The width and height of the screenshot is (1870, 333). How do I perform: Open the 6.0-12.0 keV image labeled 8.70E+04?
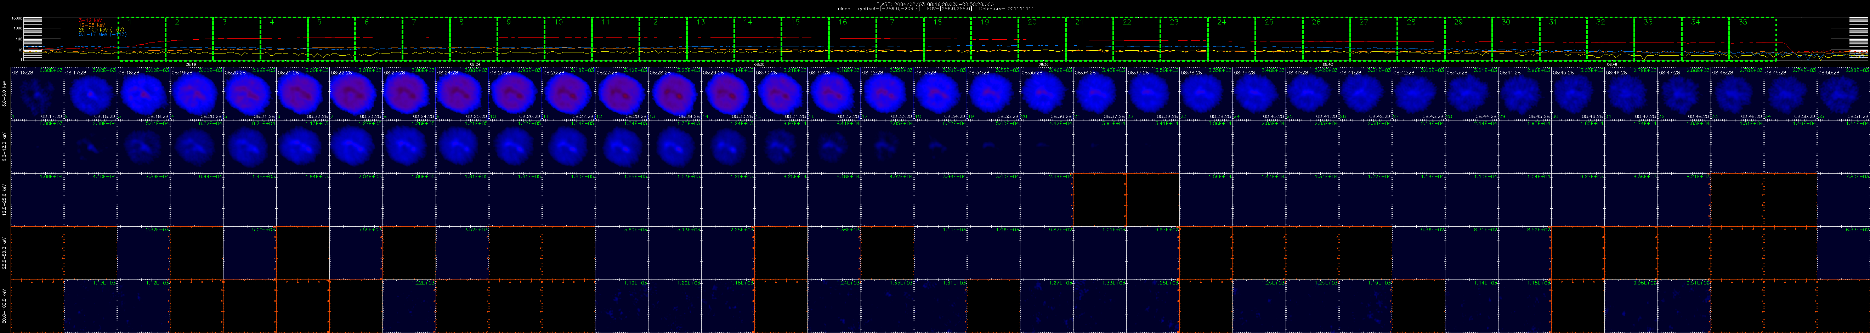point(250,147)
